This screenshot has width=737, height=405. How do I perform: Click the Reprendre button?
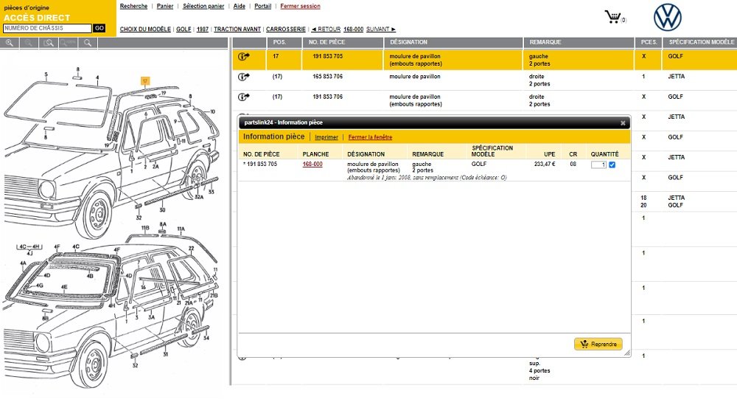point(598,345)
